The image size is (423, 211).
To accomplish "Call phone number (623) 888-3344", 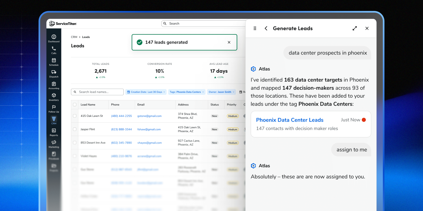I will tap(121, 129).
